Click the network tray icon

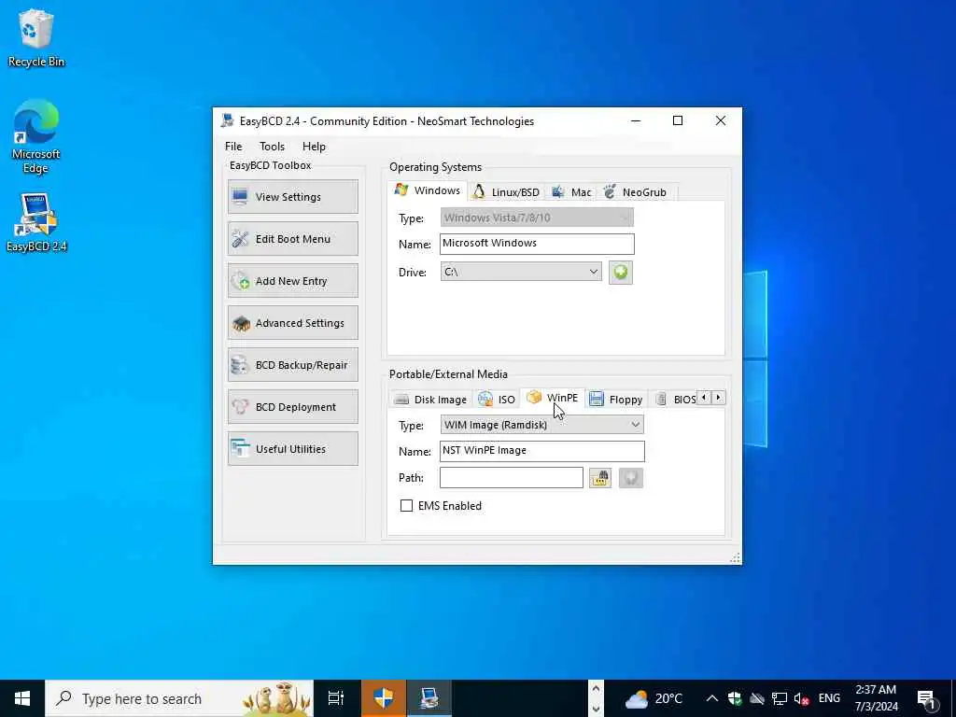[x=780, y=698]
